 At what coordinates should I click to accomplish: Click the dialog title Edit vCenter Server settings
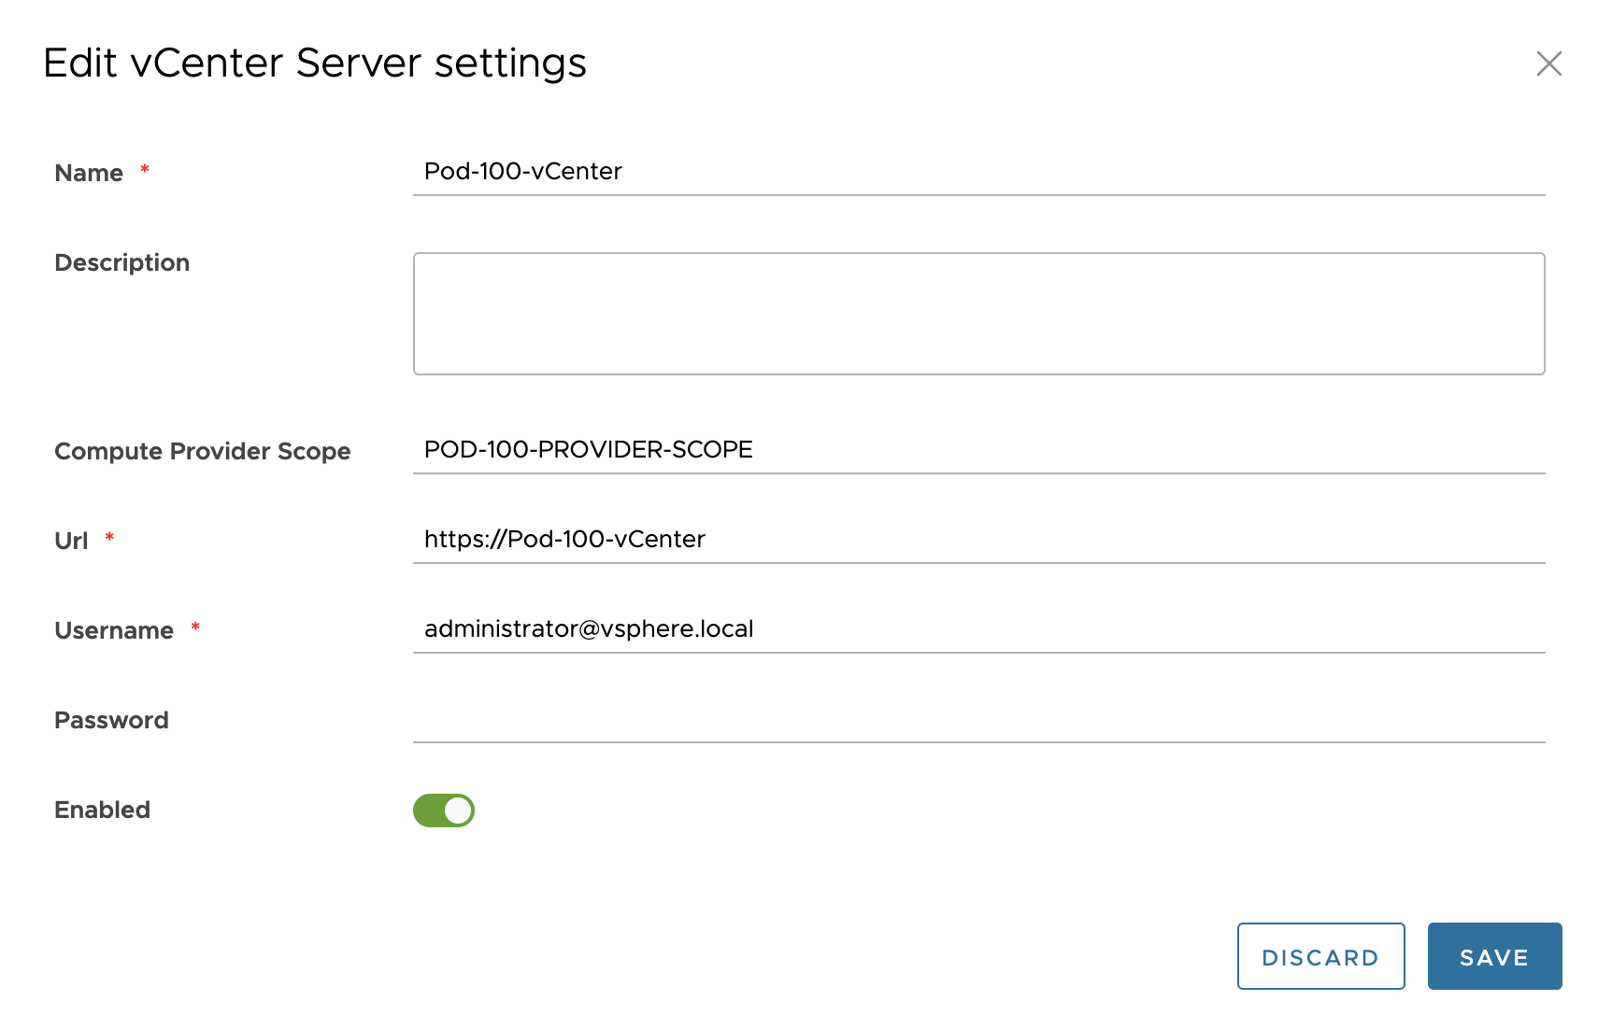pyautogui.click(x=314, y=63)
